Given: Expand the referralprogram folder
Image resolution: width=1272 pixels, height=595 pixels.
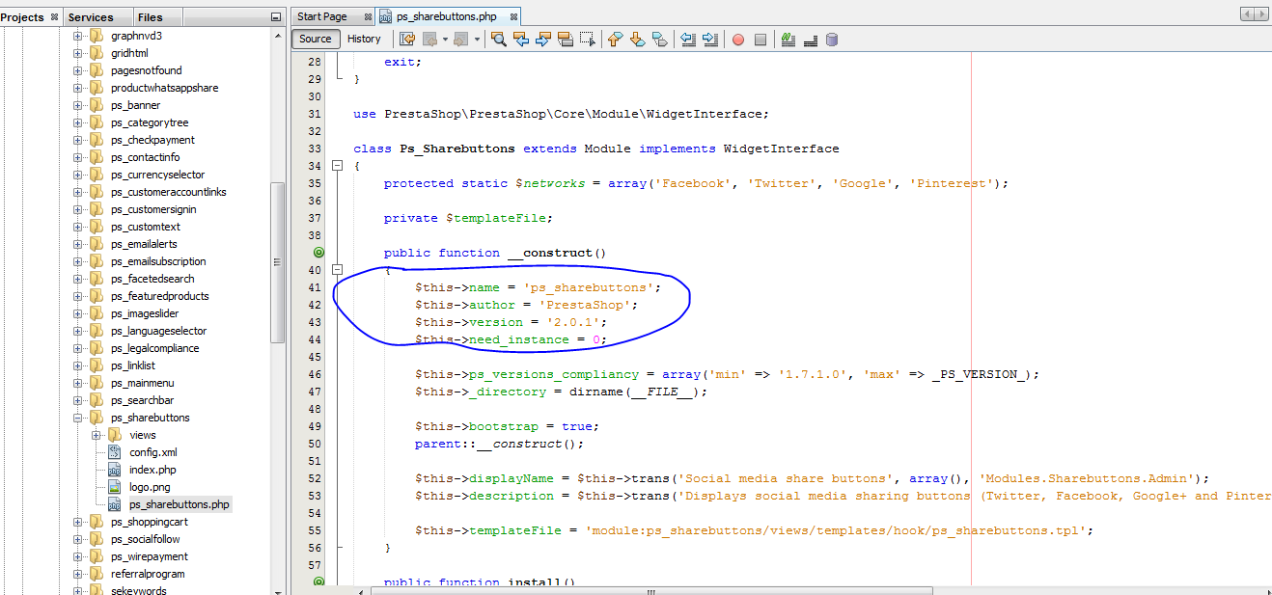Looking at the screenshot, I should click(x=78, y=574).
